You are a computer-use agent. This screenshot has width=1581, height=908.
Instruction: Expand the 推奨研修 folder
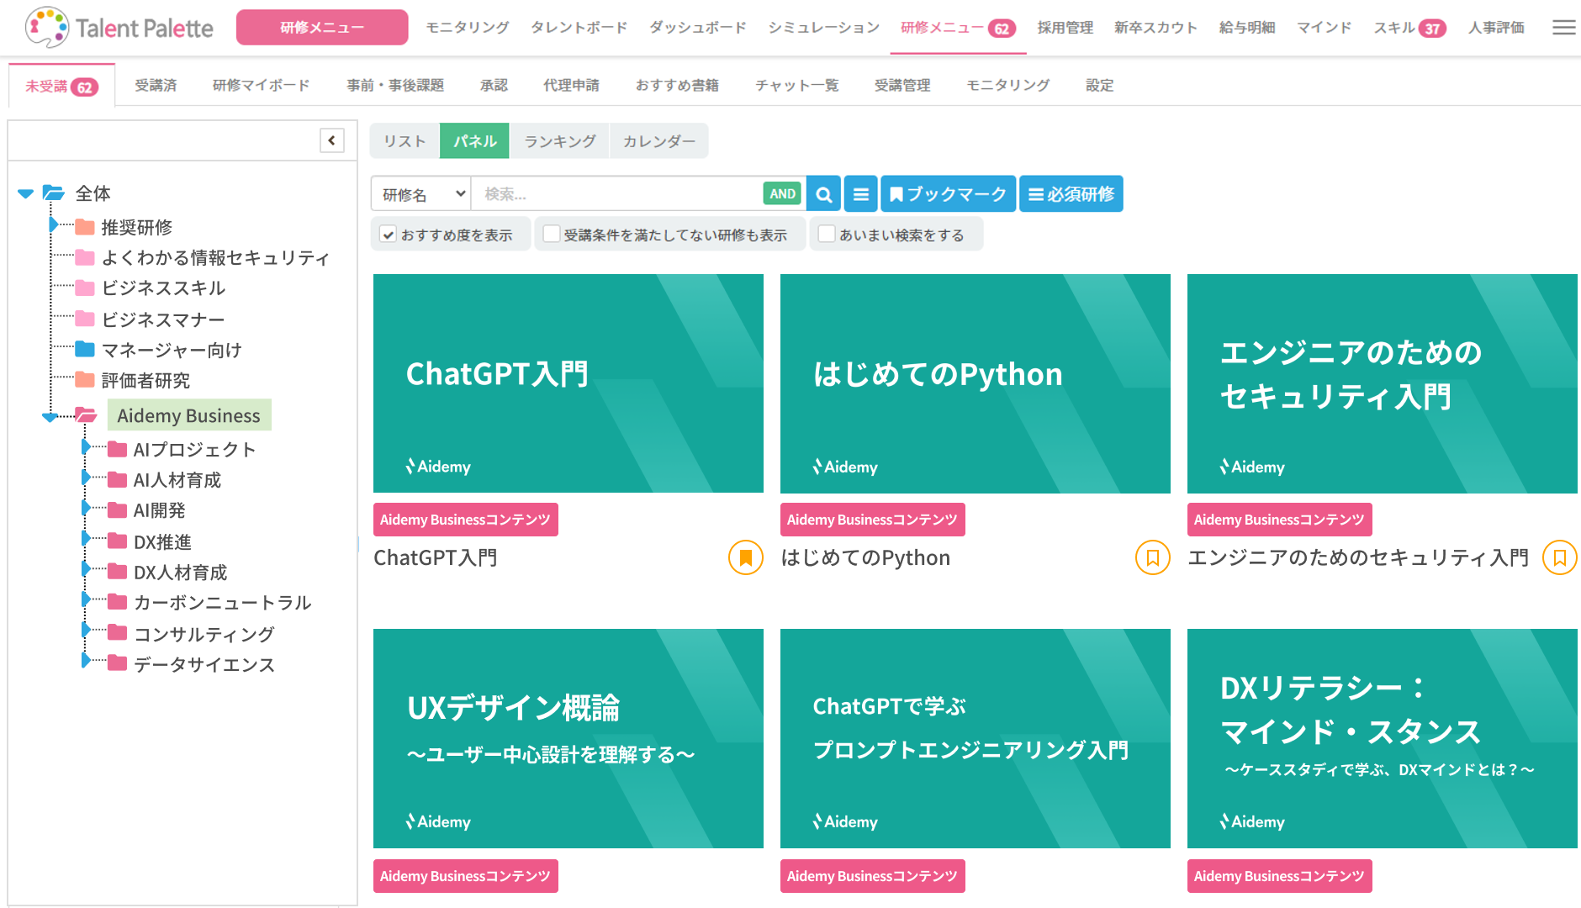[53, 224]
